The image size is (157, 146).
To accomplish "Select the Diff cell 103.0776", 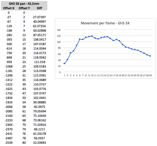I will [39, 89].
